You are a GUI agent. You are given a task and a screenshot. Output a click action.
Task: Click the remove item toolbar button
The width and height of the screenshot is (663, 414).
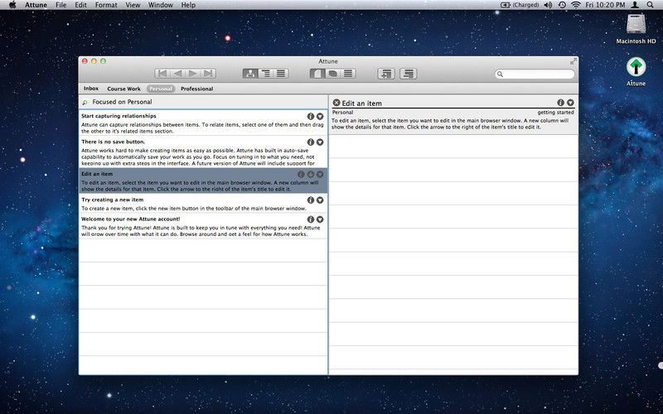[409, 74]
